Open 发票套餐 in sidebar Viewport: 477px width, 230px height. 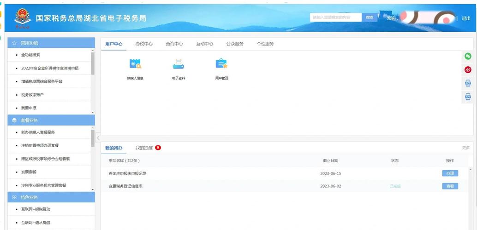(29, 172)
